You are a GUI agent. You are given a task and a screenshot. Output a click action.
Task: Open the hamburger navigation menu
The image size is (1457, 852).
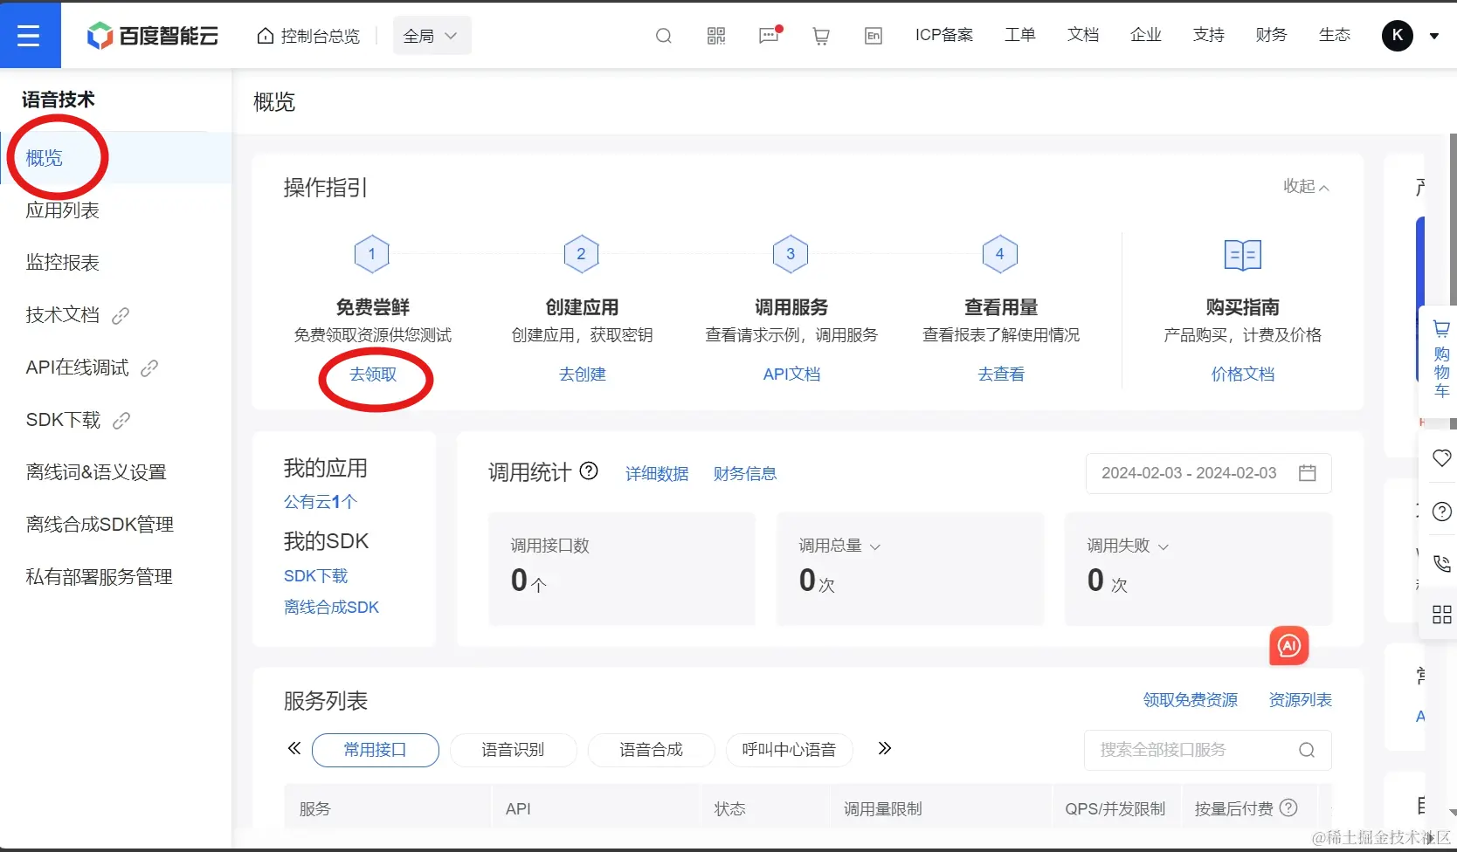pos(29,35)
